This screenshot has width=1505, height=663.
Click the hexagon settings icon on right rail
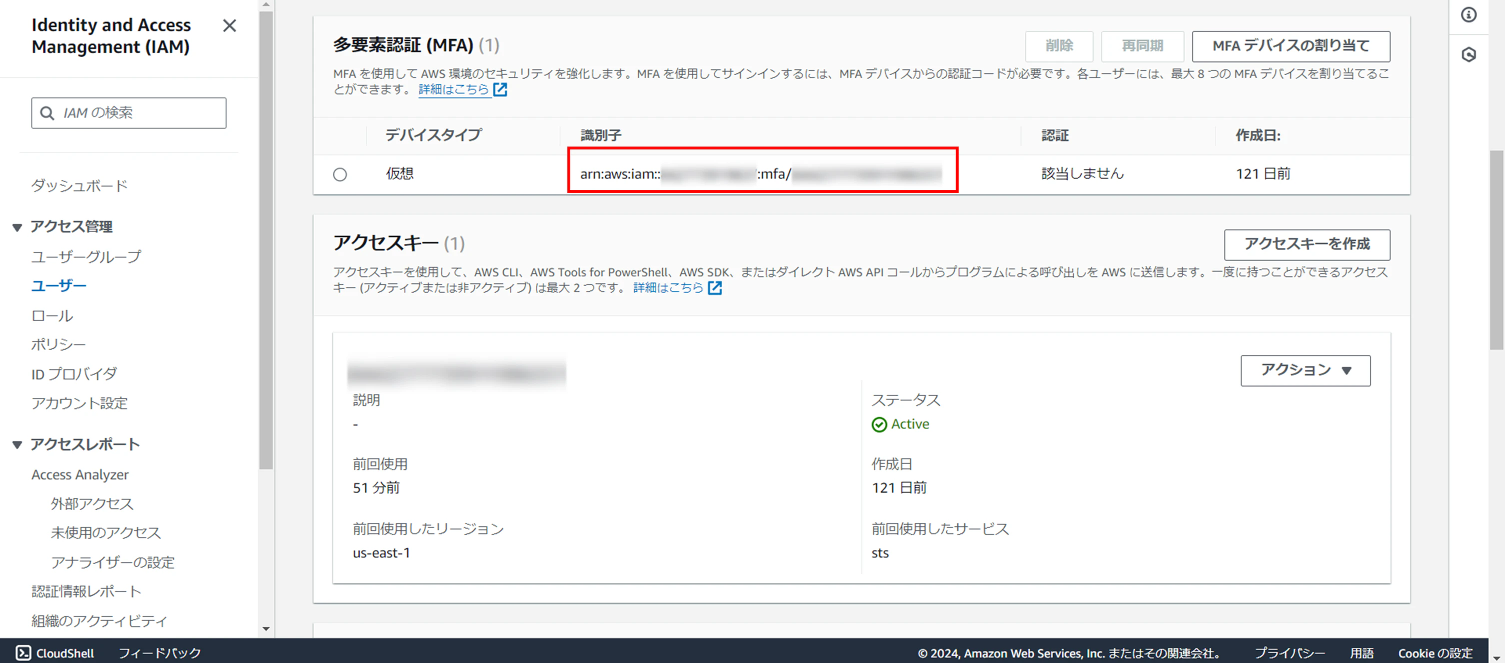(x=1468, y=54)
